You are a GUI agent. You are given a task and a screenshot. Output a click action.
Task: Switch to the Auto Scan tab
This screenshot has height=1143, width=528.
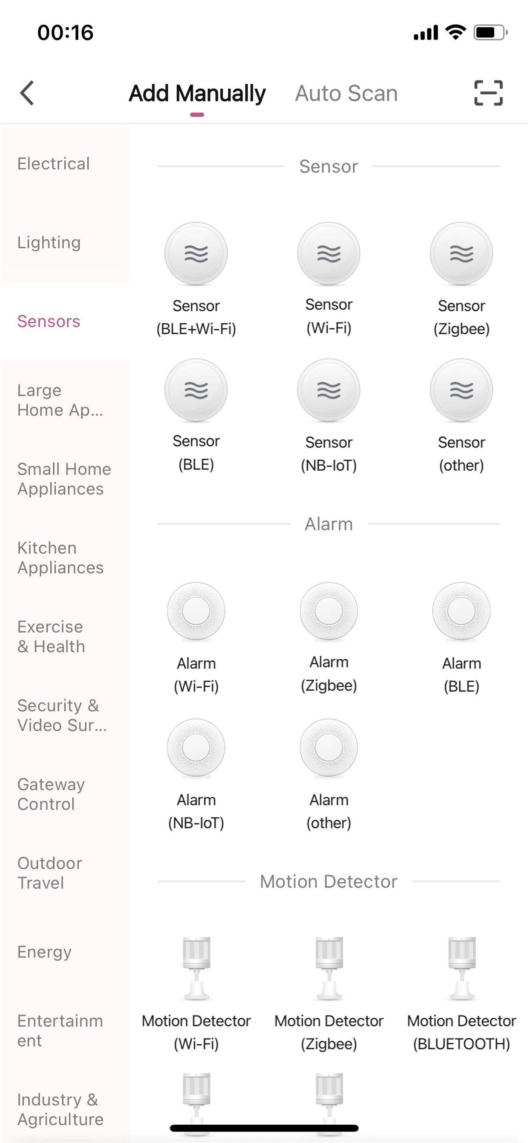pyautogui.click(x=346, y=94)
